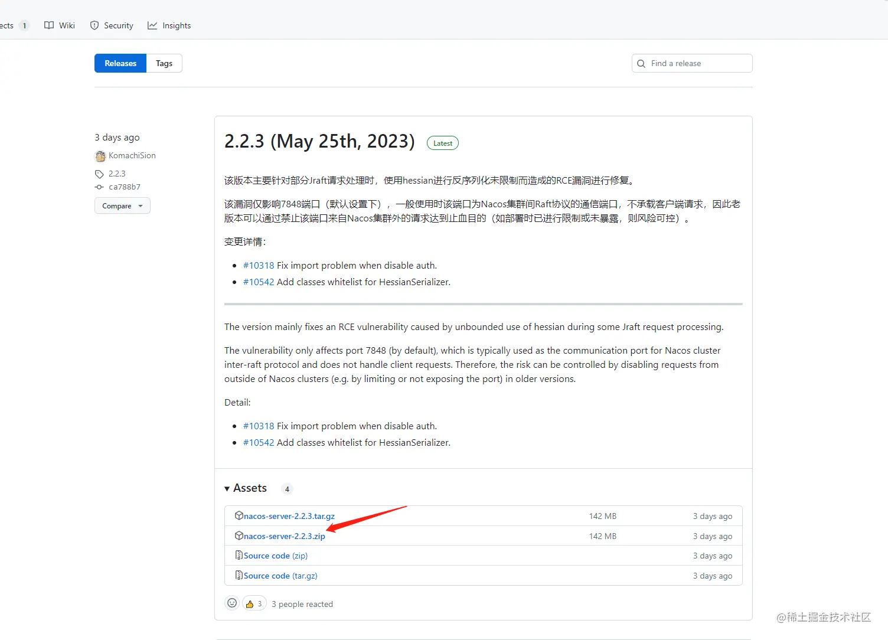888x640 pixels.
Task: Click 142 MB size of tar.gz asset
Action: pos(603,516)
